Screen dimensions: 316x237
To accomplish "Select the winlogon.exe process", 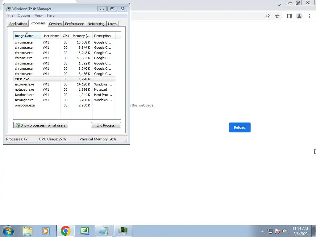I will pos(64,105).
